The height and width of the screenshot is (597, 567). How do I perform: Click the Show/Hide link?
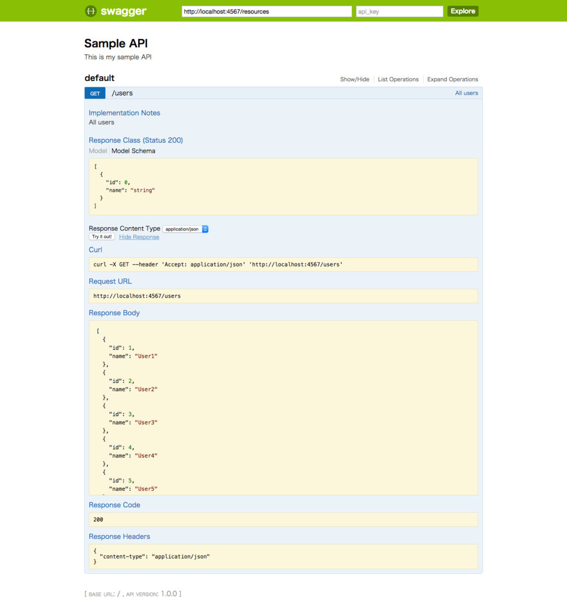pos(355,79)
